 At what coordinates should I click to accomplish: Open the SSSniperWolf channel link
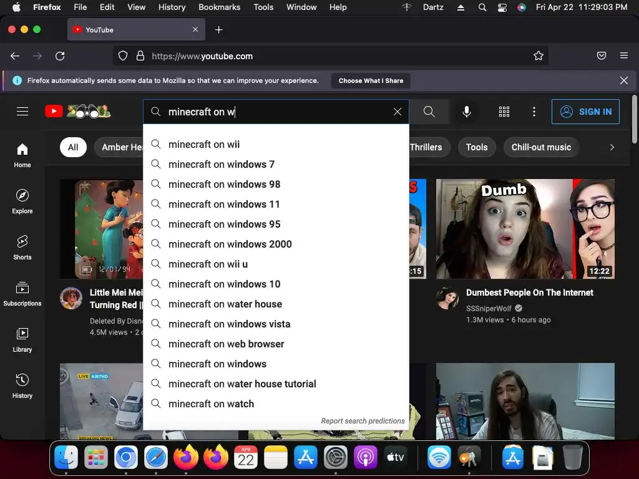489,308
